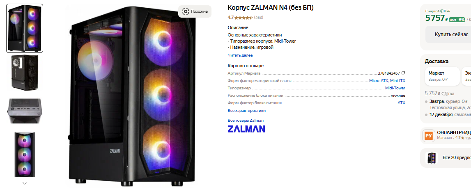Image resolution: width=471 pixels, height=189 pixels.
Task: Click the rating stars next to 4.7
Action: (244, 18)
